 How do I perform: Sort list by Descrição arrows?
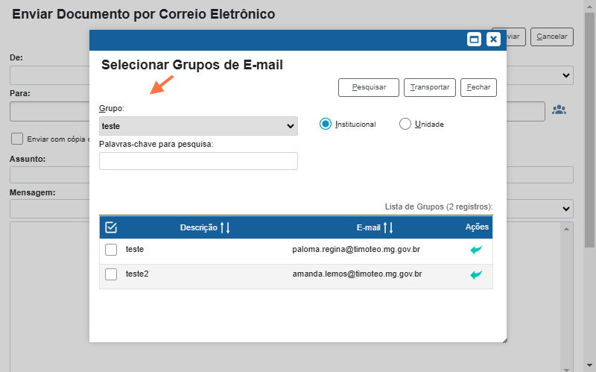225,228
